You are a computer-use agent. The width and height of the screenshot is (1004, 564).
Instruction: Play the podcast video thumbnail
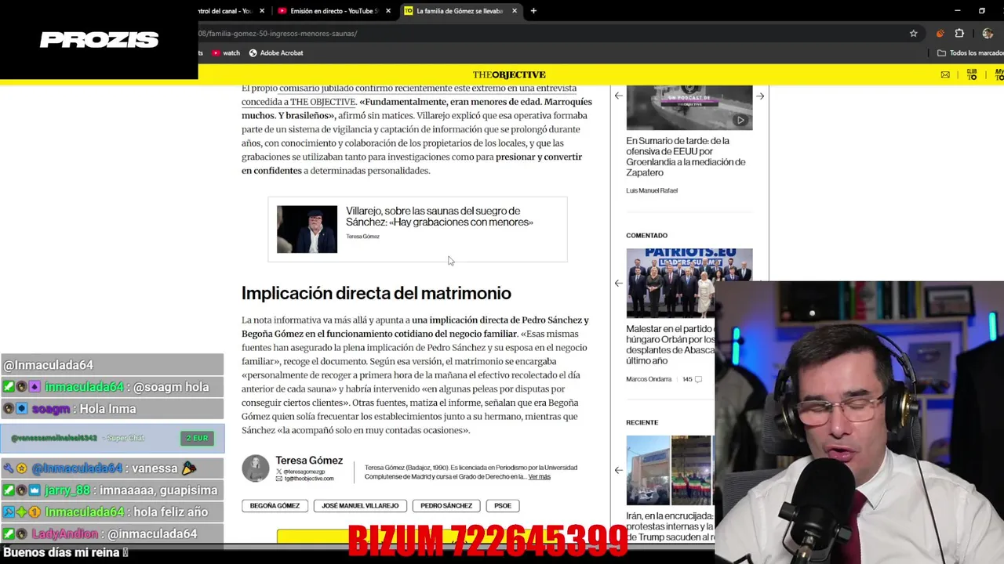[x=689, y=107]
